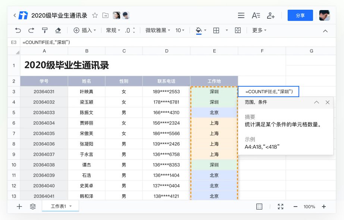The height and width of the screenshot is (220, 344).
Task: Open the 插入 insert dropdown
Action: 85,30
